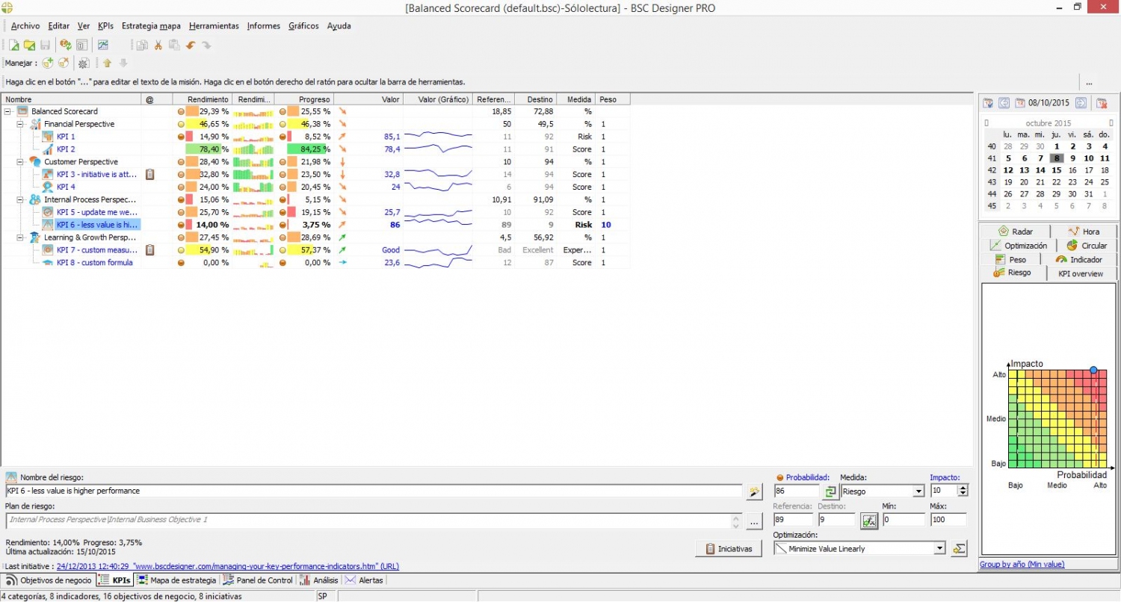Click the text template toolbar icon
The height and width of the screenshot is (602, 1121).
tap(81, 46)
